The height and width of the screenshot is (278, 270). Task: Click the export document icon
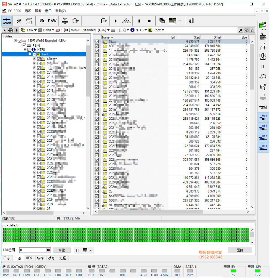pyautogui.click(x=104, y=21)
